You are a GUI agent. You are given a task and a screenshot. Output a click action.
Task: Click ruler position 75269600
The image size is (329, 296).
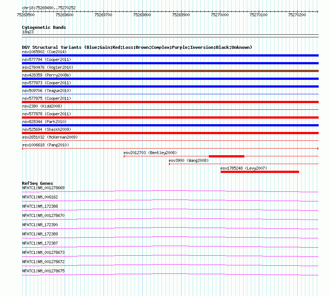click(64, 15)
